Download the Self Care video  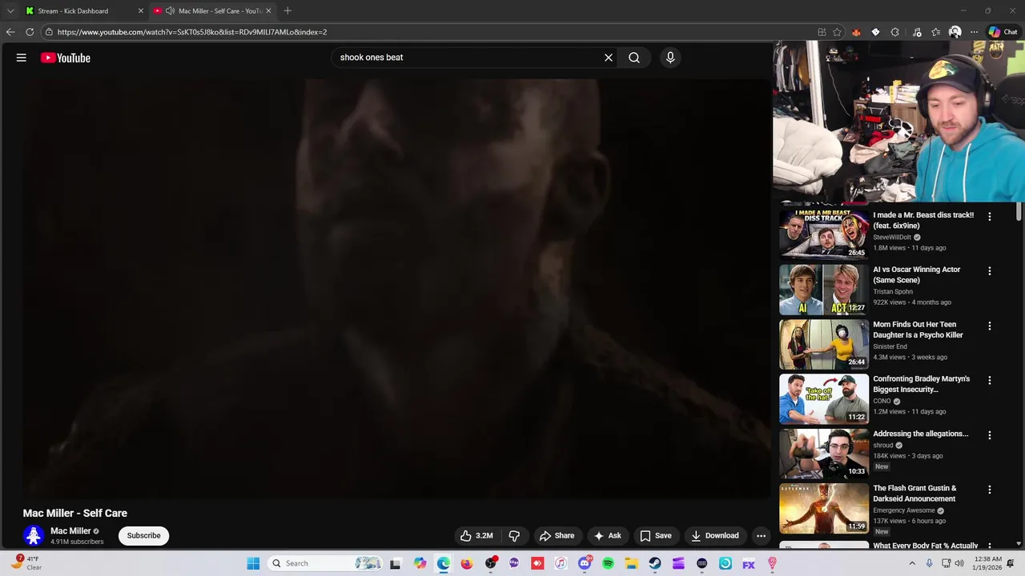(x=715, y=536)
